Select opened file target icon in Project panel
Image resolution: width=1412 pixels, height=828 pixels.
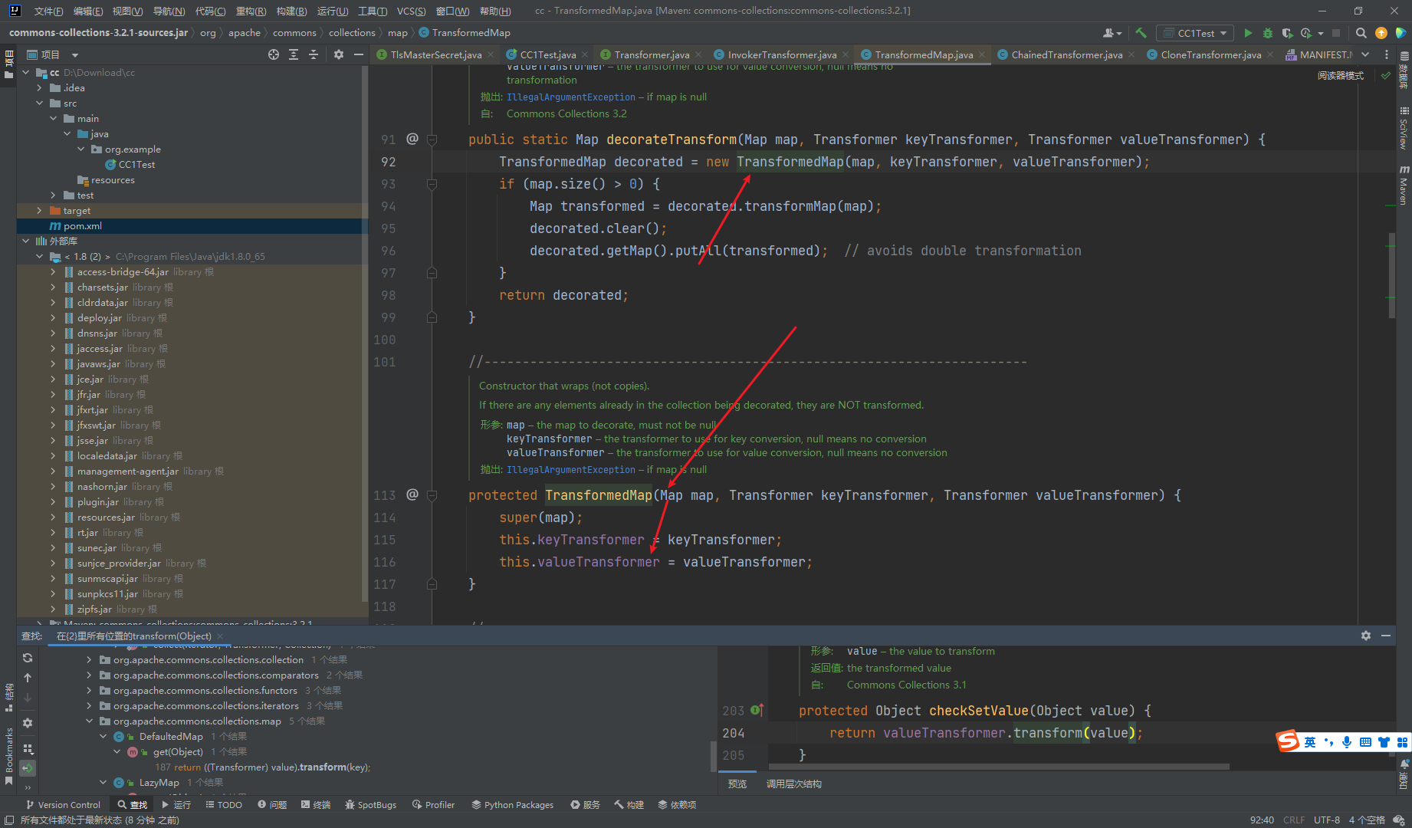(274, 54)
